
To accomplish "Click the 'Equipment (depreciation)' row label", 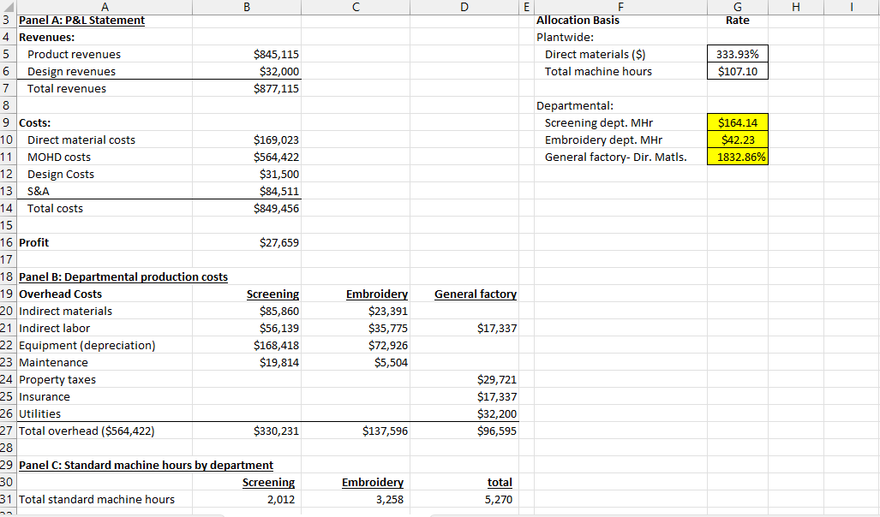I will tap(87, 346).
